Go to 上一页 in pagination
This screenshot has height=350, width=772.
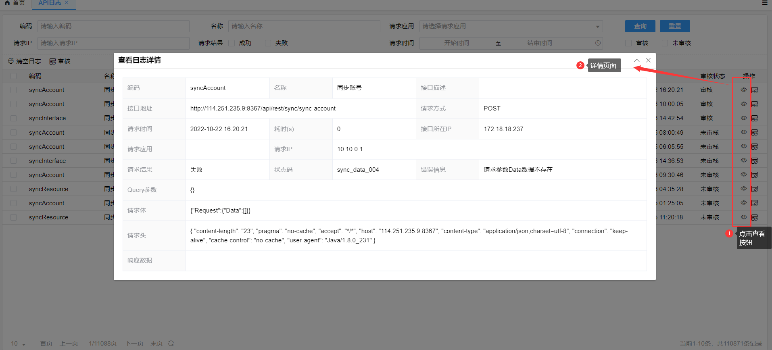(69, 344)
